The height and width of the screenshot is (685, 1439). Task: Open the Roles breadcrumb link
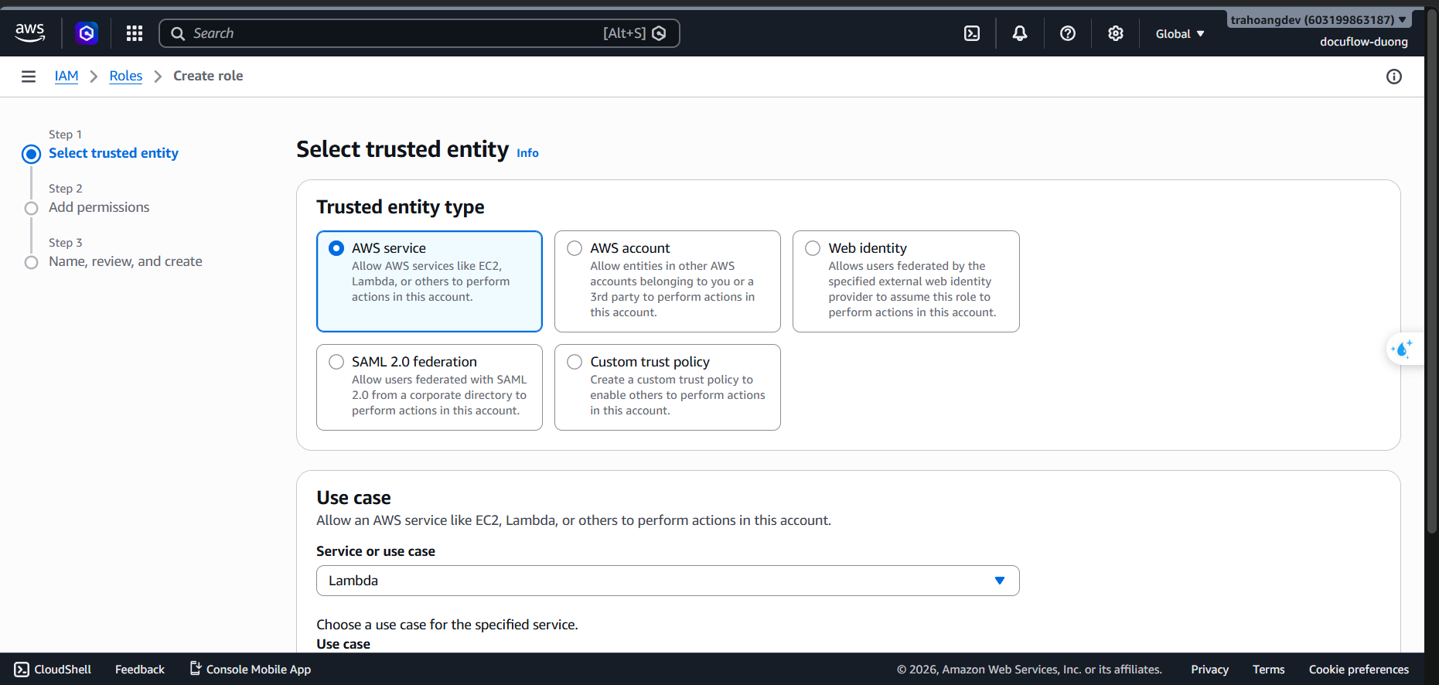[126, 76]
